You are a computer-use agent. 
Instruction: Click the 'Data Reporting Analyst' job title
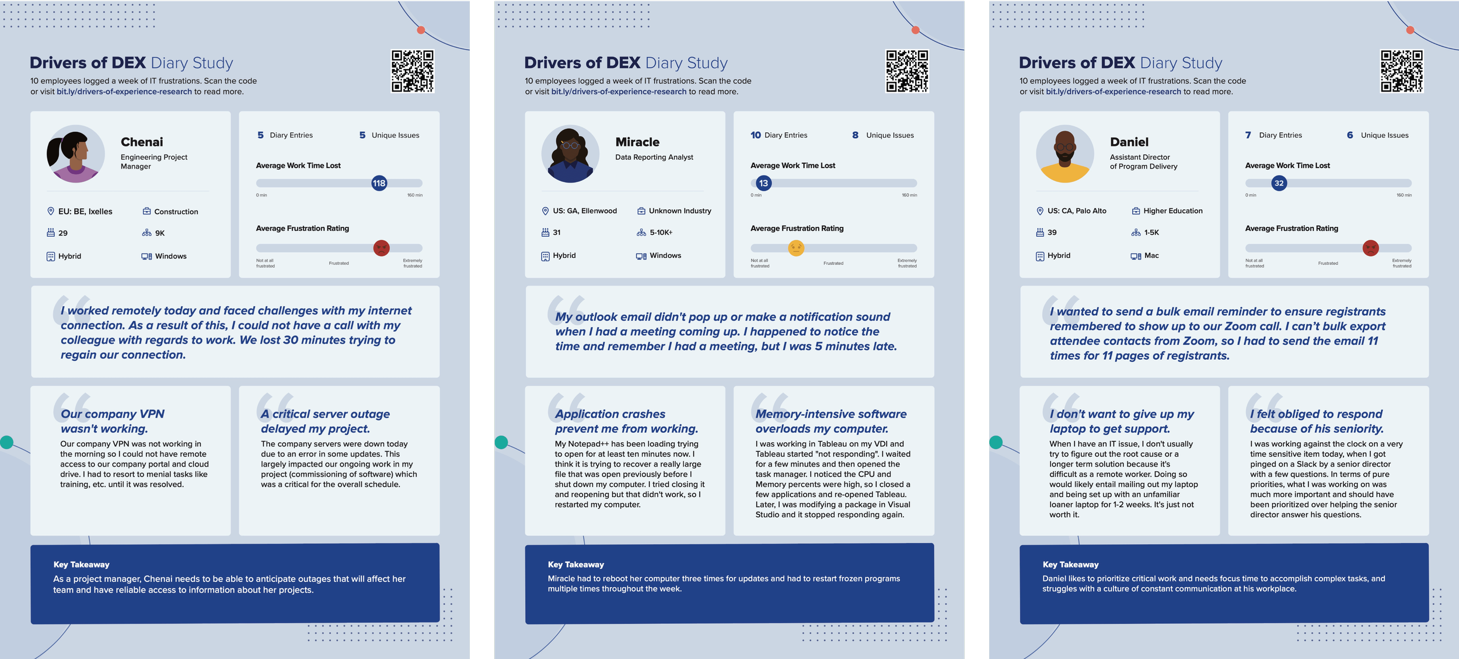[x=654, y=157]
